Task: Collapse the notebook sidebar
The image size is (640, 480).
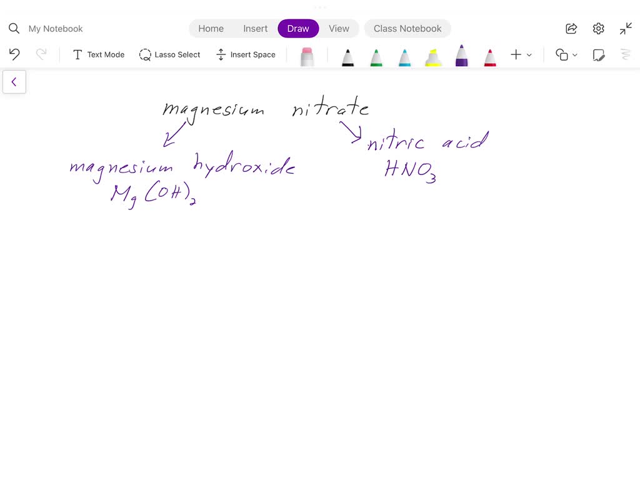Action: pyautogui.click(x=14, y=81)
